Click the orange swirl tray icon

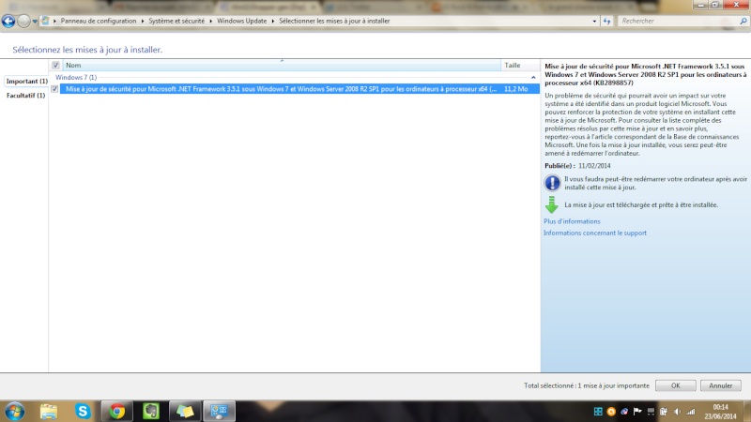point(611,412)
